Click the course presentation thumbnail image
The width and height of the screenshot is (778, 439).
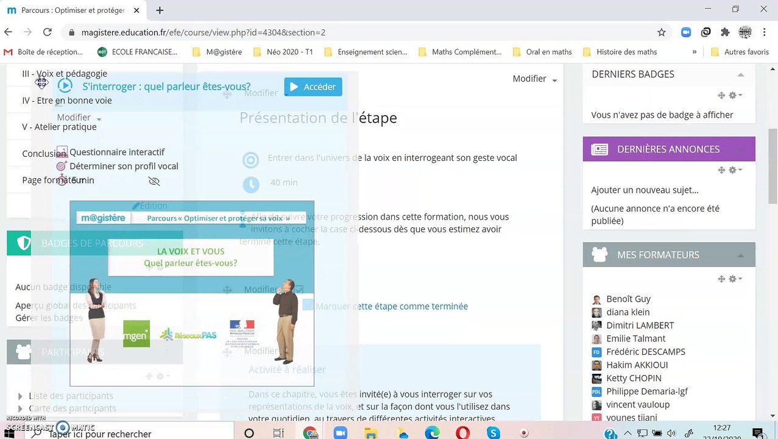point(192,293)
